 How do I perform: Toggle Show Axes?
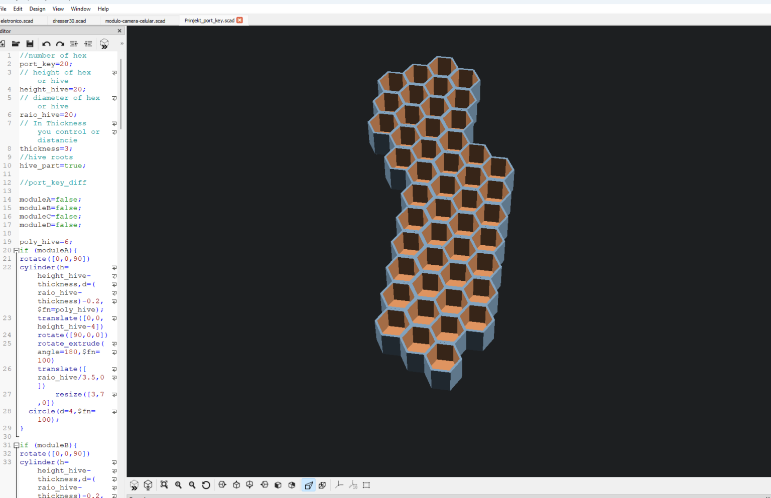pos(339,485)
